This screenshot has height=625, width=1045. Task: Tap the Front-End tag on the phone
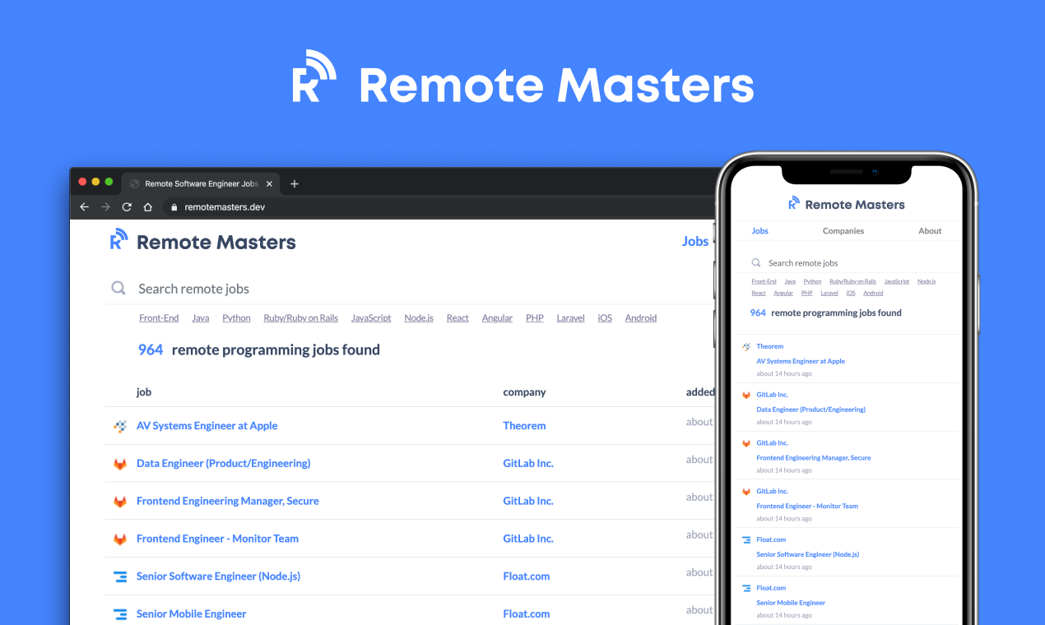click(764, 281)
